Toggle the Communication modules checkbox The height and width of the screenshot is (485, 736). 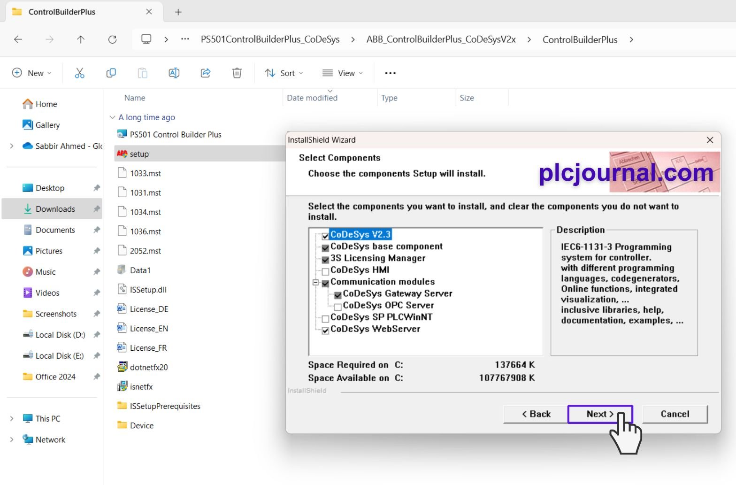(325, 283)
